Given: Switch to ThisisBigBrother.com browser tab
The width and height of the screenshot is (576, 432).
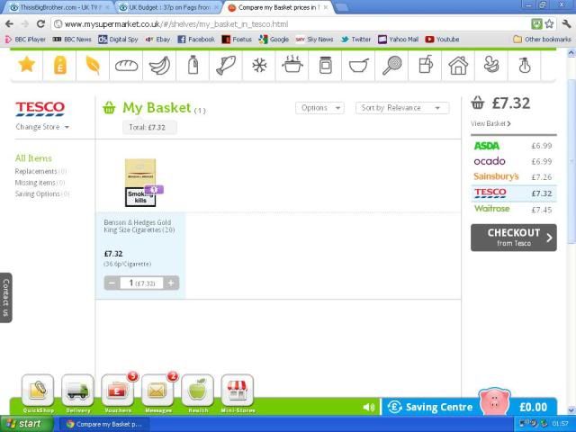Looking at the screenshot, I should tap(60, 7).
